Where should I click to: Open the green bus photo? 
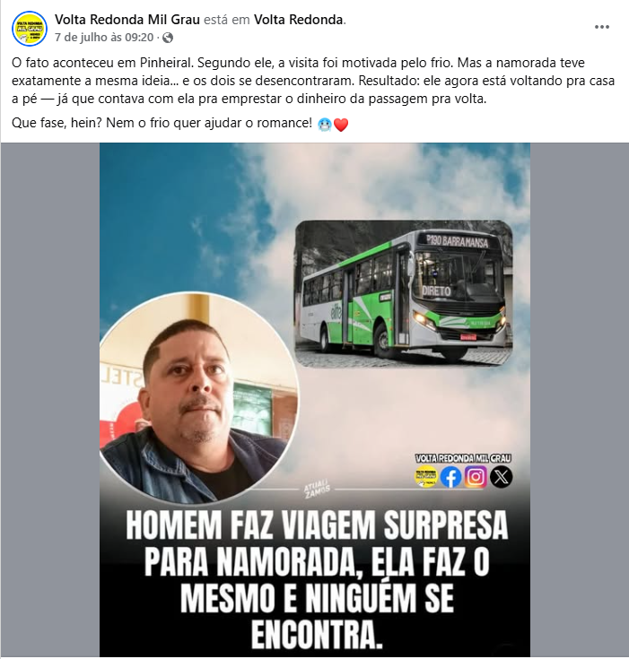click(x=404, y=293)
